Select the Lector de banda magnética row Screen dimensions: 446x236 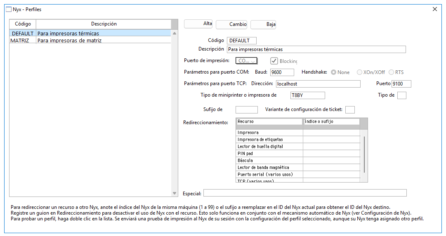298,167
